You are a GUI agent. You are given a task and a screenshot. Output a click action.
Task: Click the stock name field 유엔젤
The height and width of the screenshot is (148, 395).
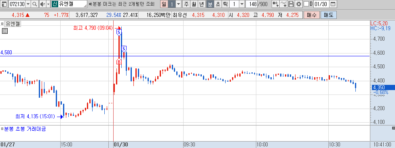[70, 4]
